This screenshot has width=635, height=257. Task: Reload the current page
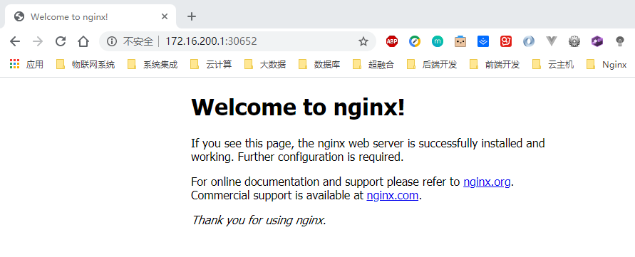61,41
